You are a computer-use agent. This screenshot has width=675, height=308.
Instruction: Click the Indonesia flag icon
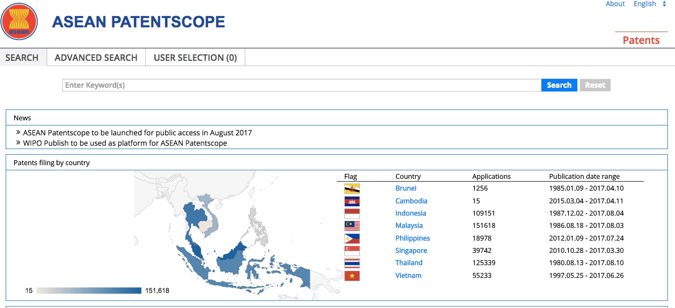tap(352, 214)
